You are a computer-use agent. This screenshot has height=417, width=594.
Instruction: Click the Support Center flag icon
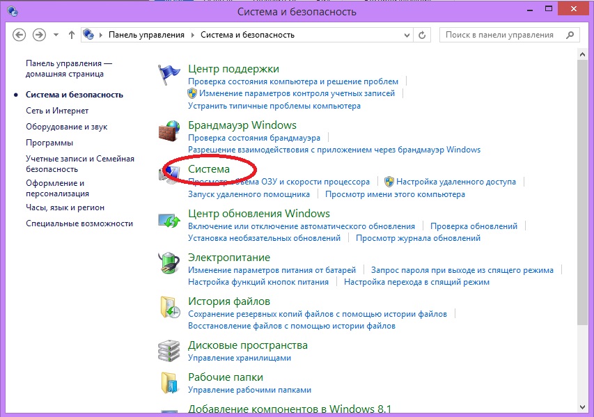[x=169, y=74]
